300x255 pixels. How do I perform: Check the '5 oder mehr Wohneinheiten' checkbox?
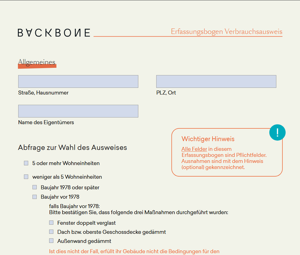tap(26, 163)
